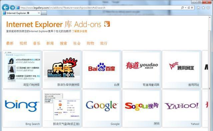This screenshot has height=131, width=213.
Task: Click the 有道海量词典 caption text
Action: pyautogui.click(x=151, y=85)
